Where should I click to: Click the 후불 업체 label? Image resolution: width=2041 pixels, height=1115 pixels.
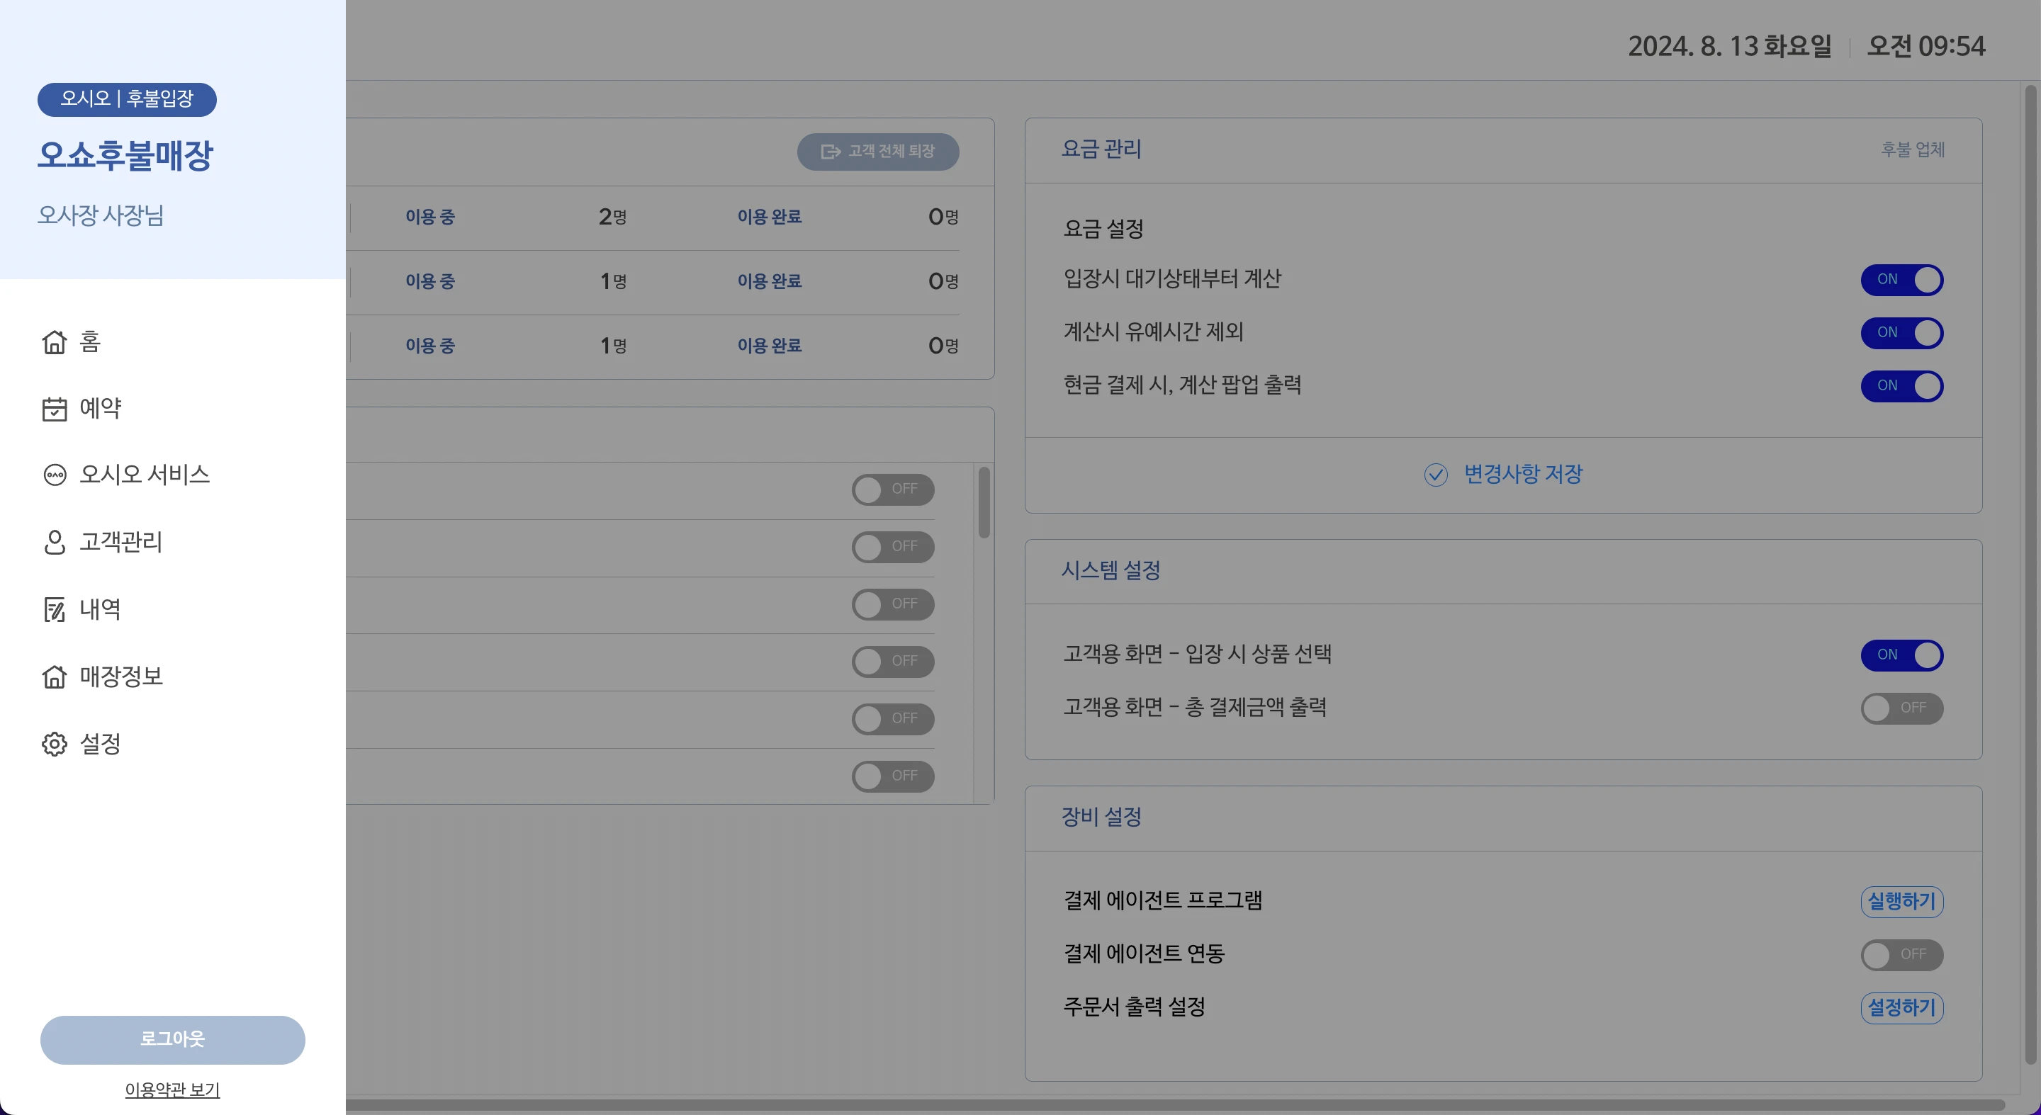click(1913, 149)
